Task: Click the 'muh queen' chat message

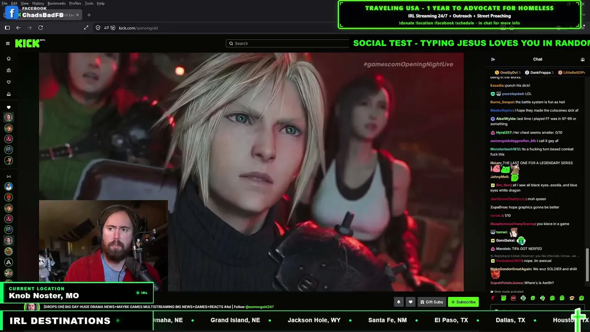Action: pos(537,199)
